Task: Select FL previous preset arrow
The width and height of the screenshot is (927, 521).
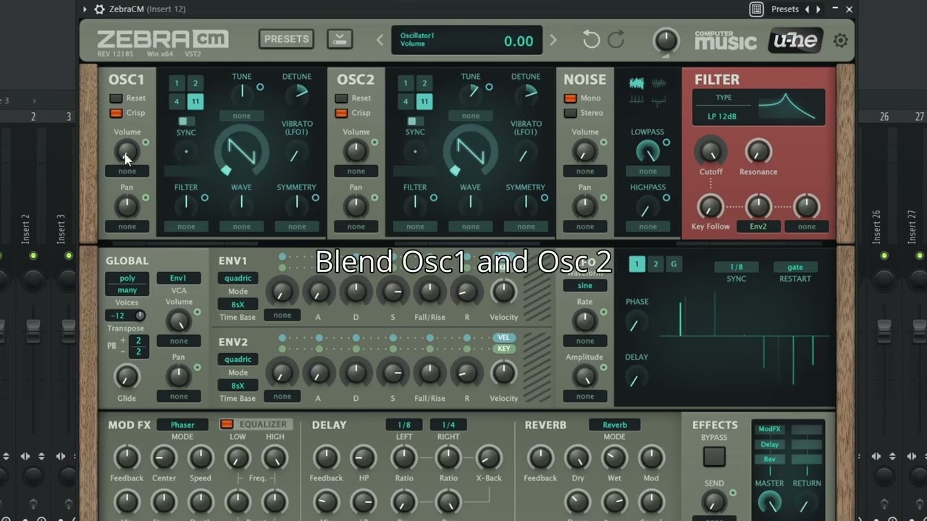Action: tap(808, 9)
